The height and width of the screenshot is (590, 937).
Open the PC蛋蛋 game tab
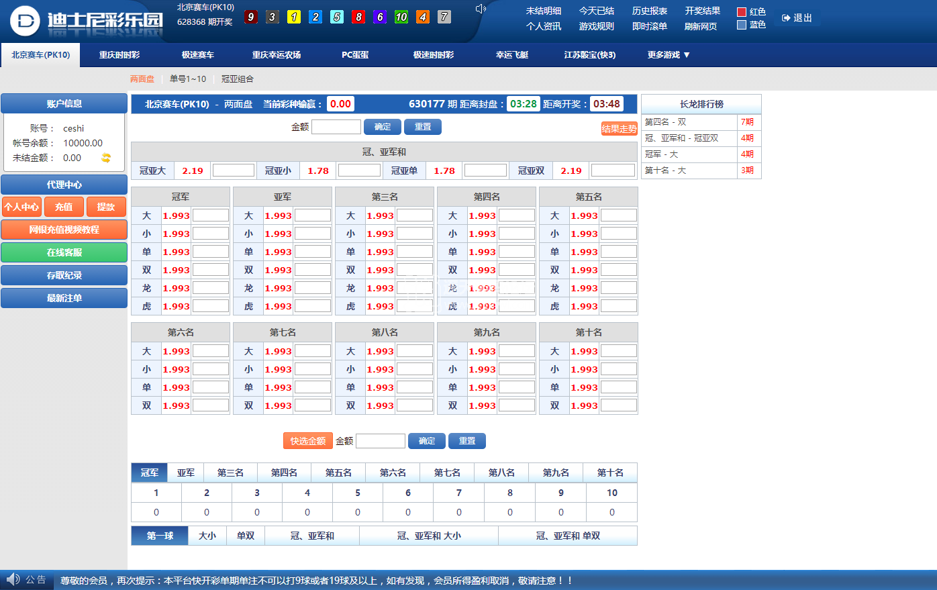point(355,55)
